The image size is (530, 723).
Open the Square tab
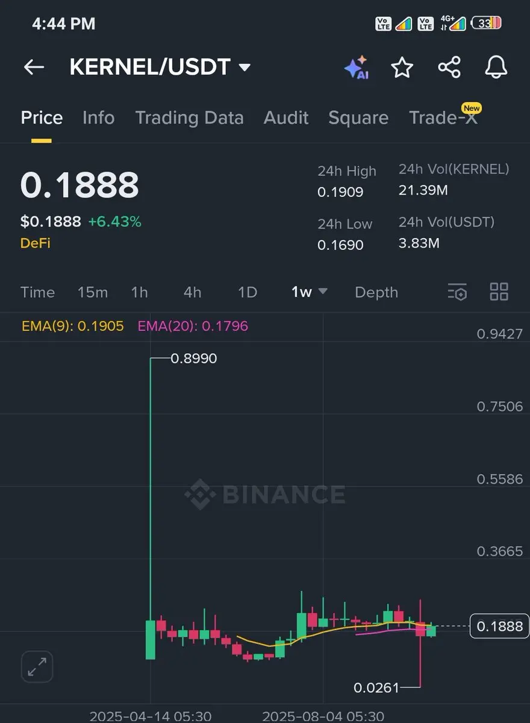(358, 117)
